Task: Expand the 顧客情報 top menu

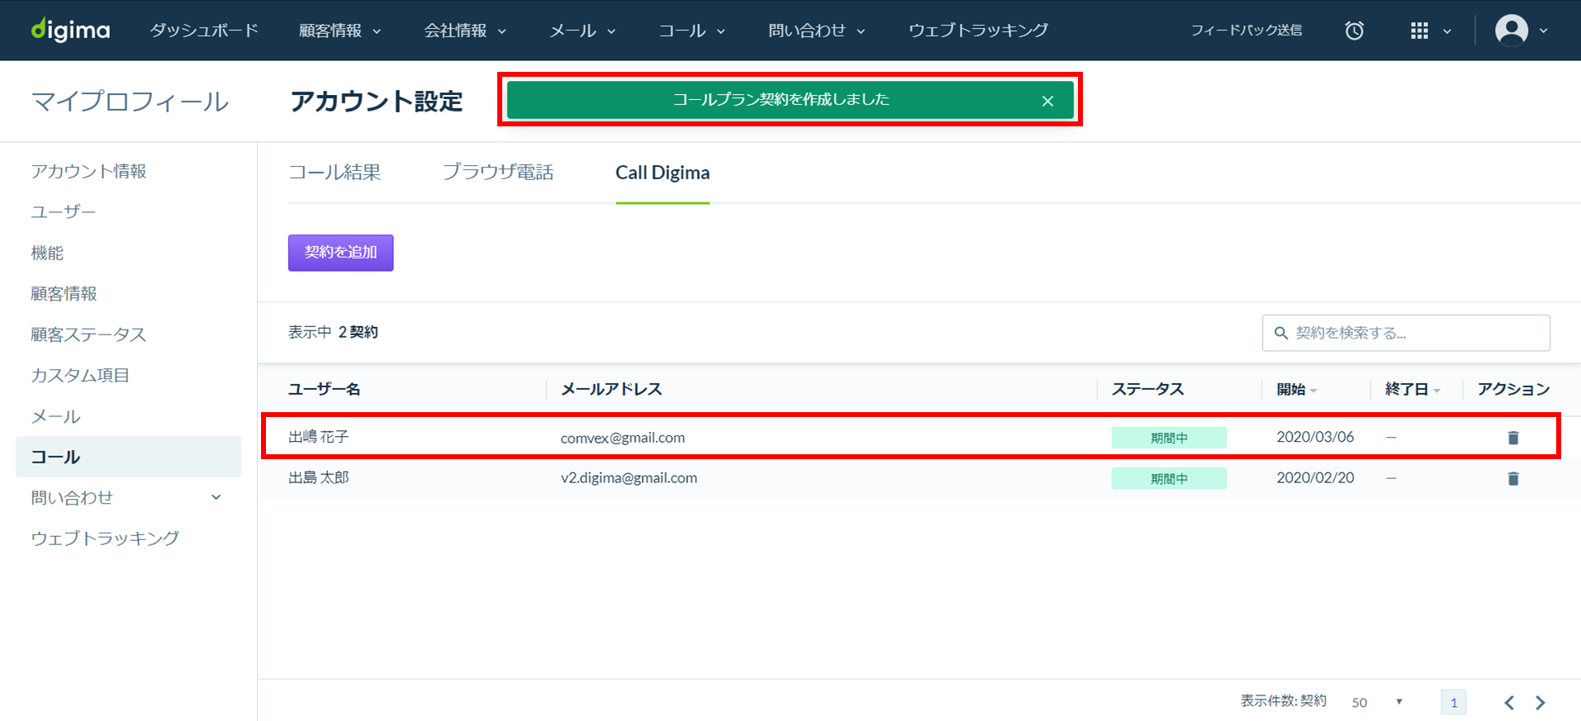Action: click(x=339, y=31)
